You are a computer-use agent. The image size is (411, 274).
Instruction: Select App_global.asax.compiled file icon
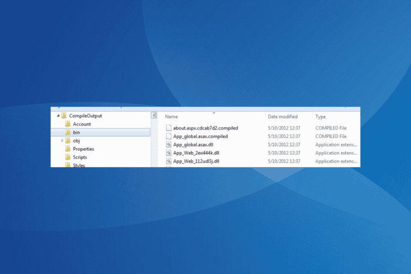[169, 136]
